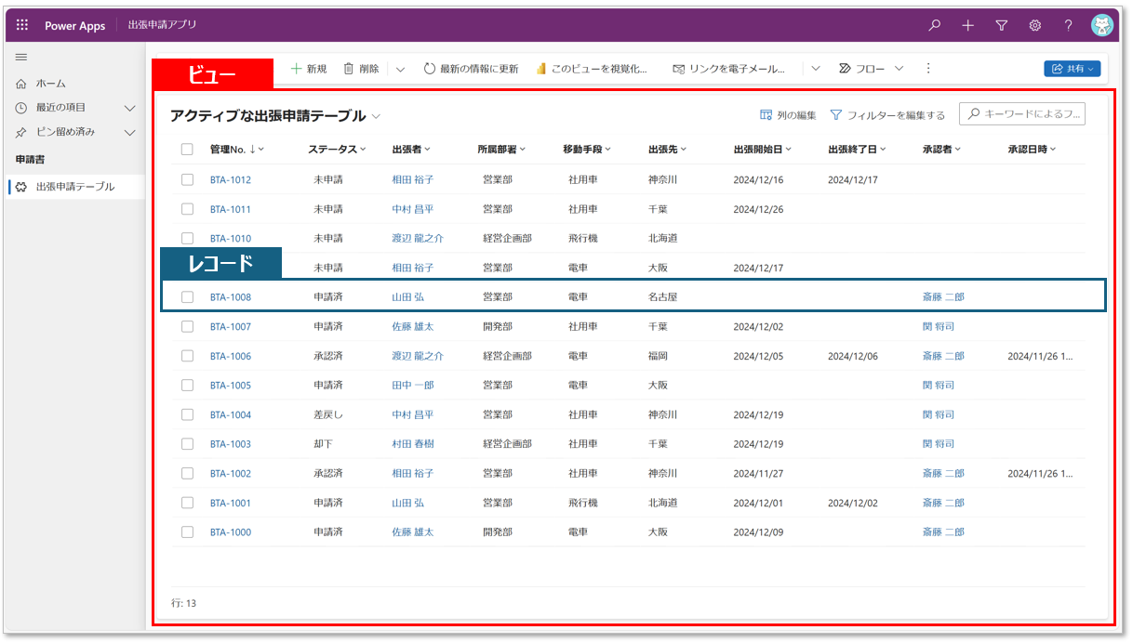Expand the 最近の項目 section chevron

click(130, 108)
